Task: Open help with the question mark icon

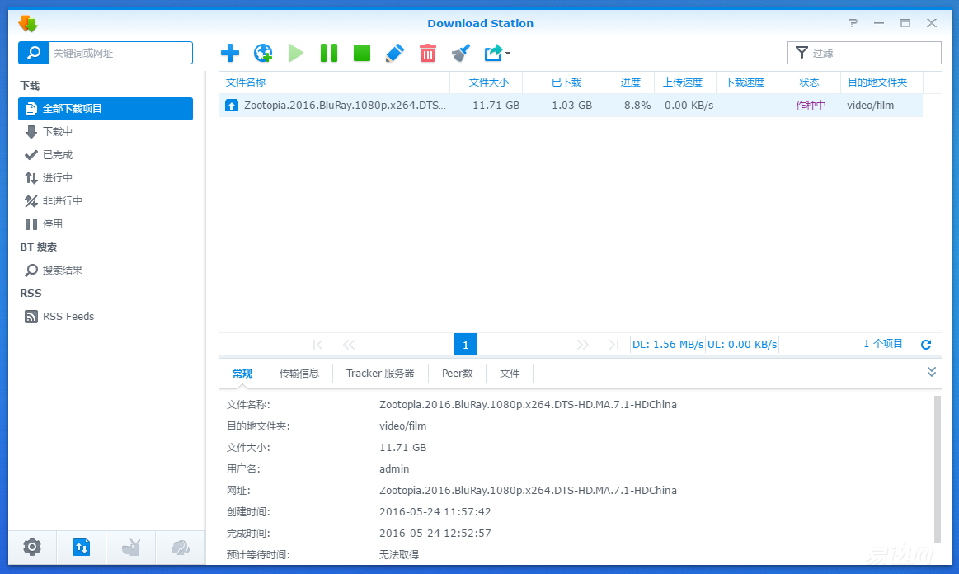Action: 853,23
